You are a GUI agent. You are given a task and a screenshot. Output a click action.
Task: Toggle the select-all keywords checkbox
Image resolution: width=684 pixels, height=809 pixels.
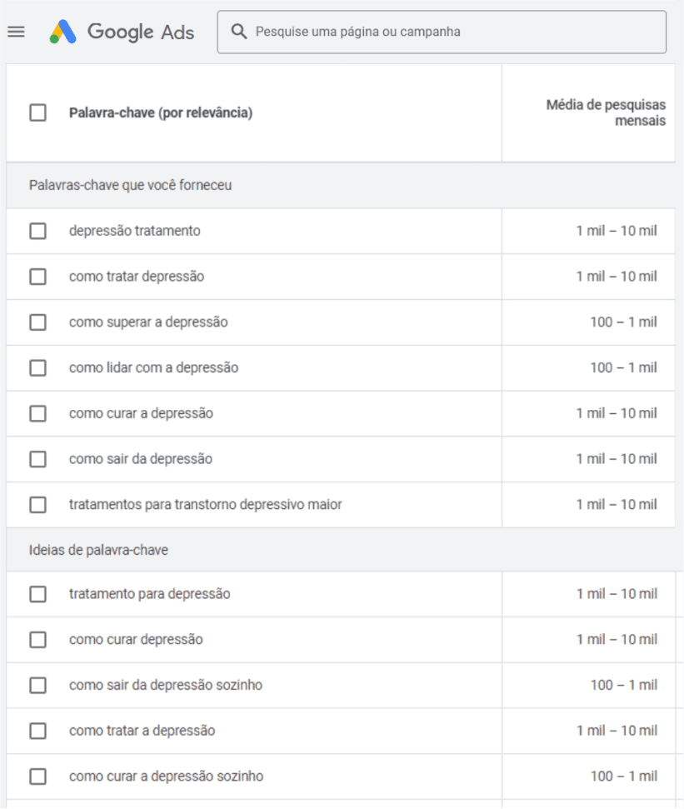coord(37,112)
